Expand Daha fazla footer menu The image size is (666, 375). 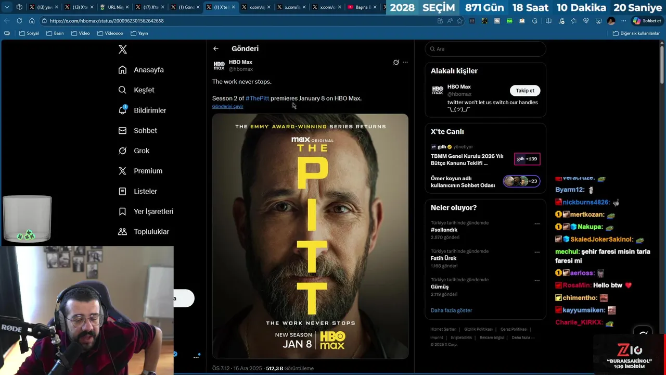pos(522,337)
